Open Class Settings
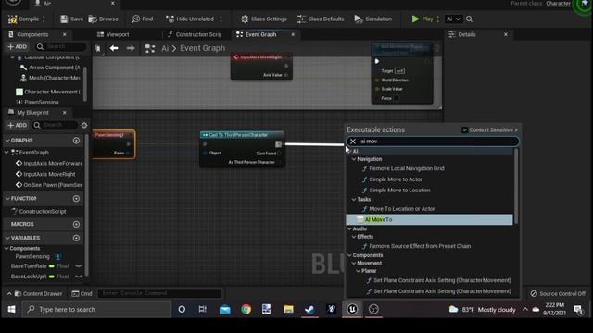 coord(264,18)
